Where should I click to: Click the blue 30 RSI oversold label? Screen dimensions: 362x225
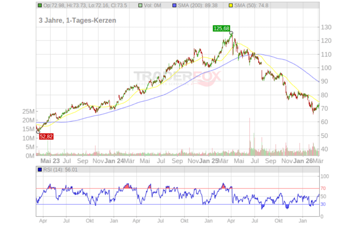tap(323, 204)
